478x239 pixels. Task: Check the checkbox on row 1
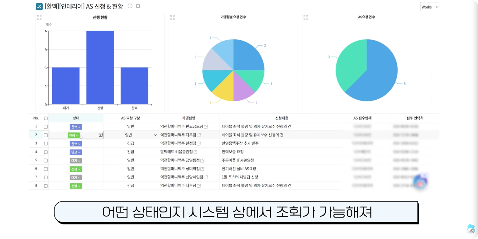46,126
